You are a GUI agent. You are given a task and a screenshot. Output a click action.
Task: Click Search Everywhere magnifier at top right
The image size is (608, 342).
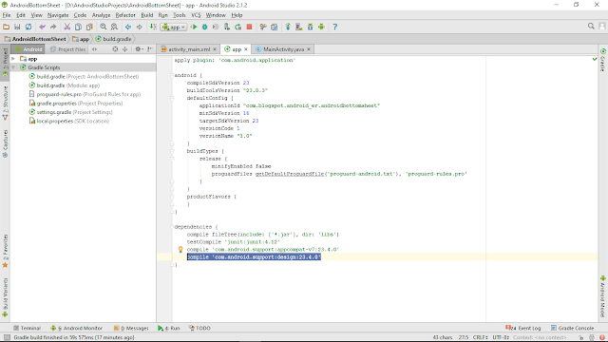[x=591, y=26]
